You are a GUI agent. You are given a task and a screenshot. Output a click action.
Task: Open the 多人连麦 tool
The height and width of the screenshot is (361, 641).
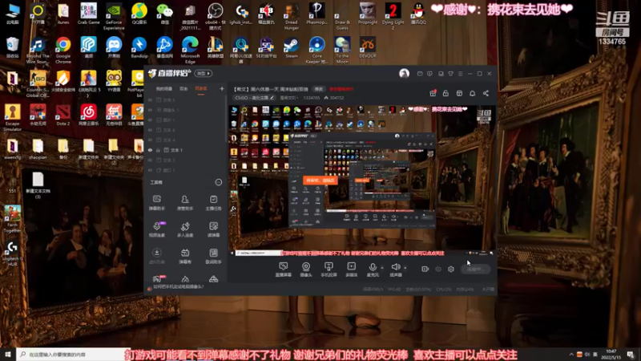185,229
